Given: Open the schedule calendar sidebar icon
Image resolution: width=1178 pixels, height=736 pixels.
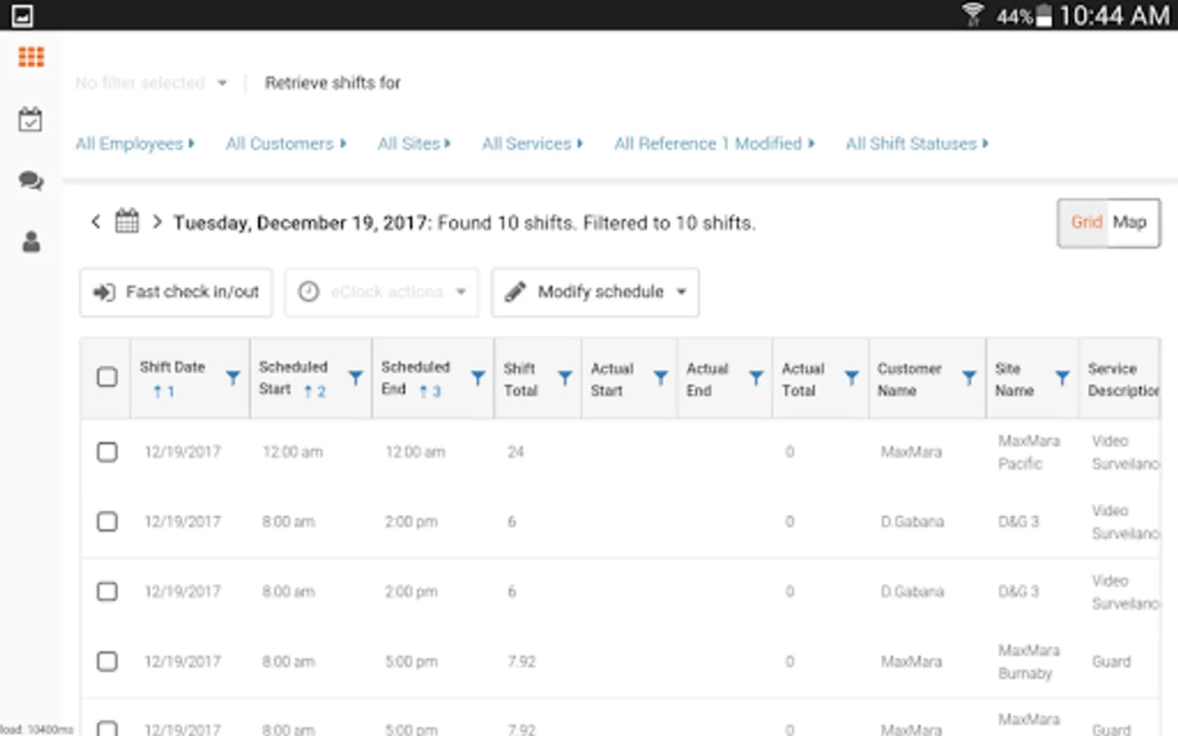Looking at the screenshot, I should (x=30, y=119).
